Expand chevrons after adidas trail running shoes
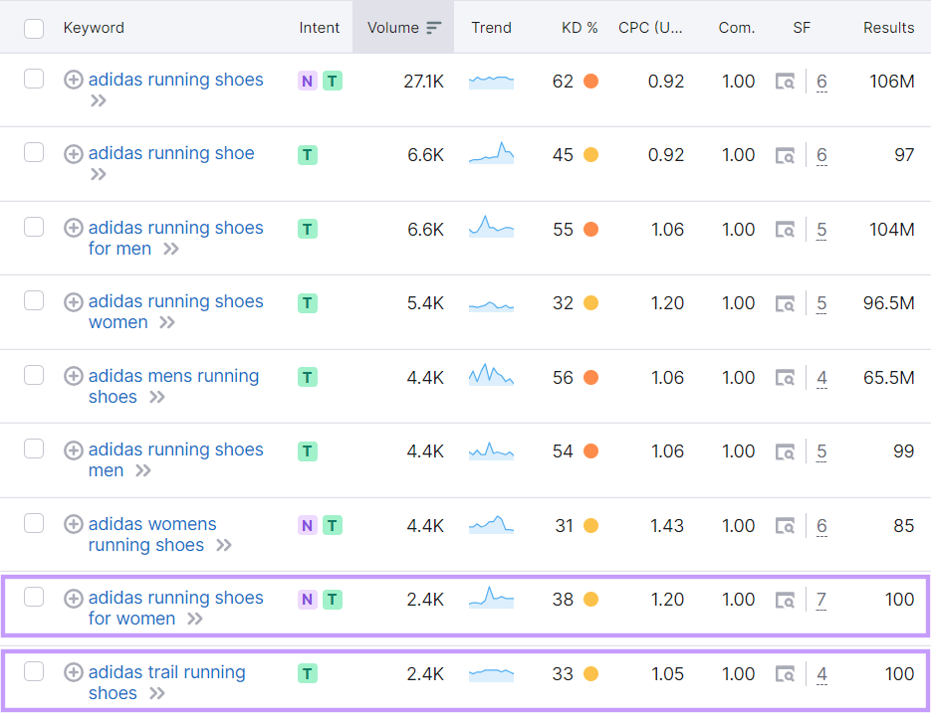The image size is (931, 717). (156, 694)
